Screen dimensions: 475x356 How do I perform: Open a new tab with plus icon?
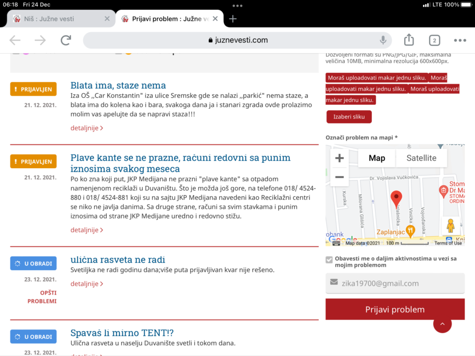pos(233,19)
